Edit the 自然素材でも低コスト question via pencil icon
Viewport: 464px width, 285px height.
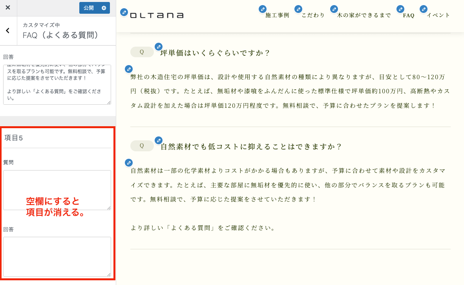(159, 140)
